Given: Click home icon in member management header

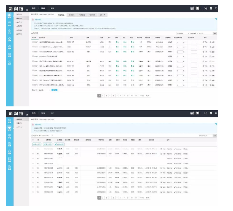Looking at the screenshot, I should tap(211, 113).
